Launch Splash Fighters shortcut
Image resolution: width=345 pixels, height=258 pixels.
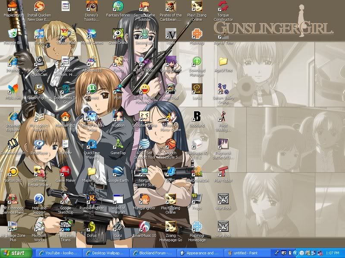pos(39,89)
